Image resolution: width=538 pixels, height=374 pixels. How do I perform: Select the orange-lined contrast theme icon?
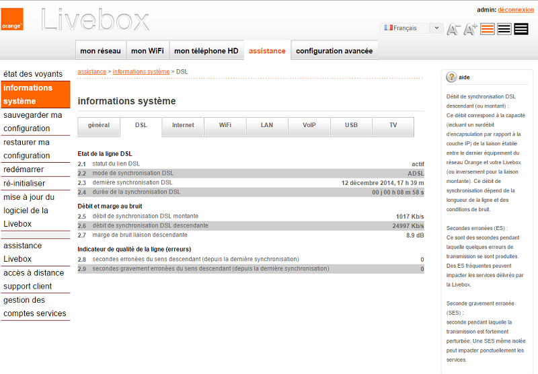point(487,29)
